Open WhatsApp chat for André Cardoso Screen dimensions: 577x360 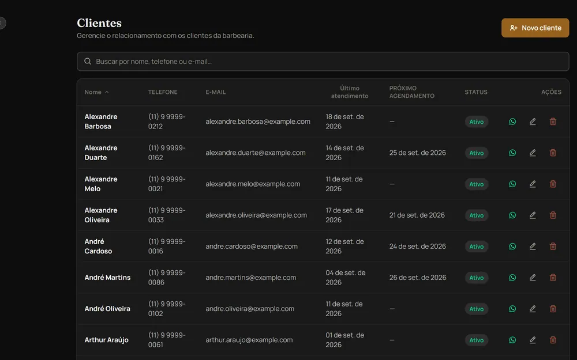click(x=512, y=247)
